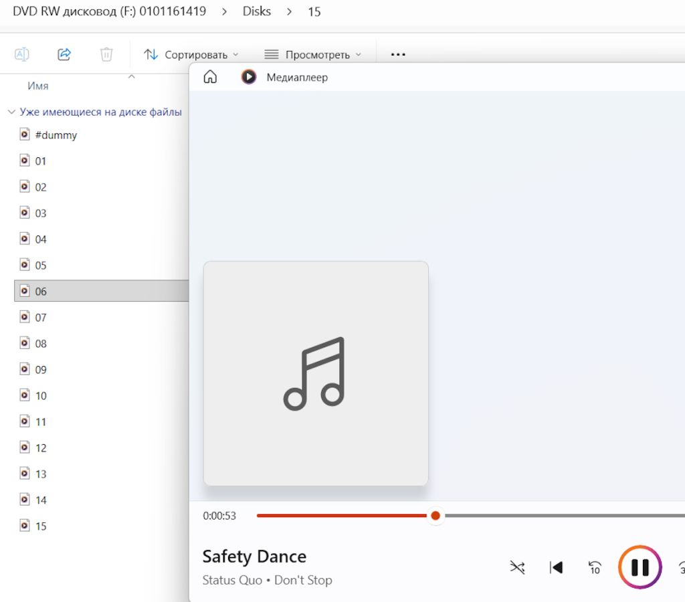Open the three-dots more options menu
The height and width of the screenshot is (602, 685).
(x=398, y=55)
